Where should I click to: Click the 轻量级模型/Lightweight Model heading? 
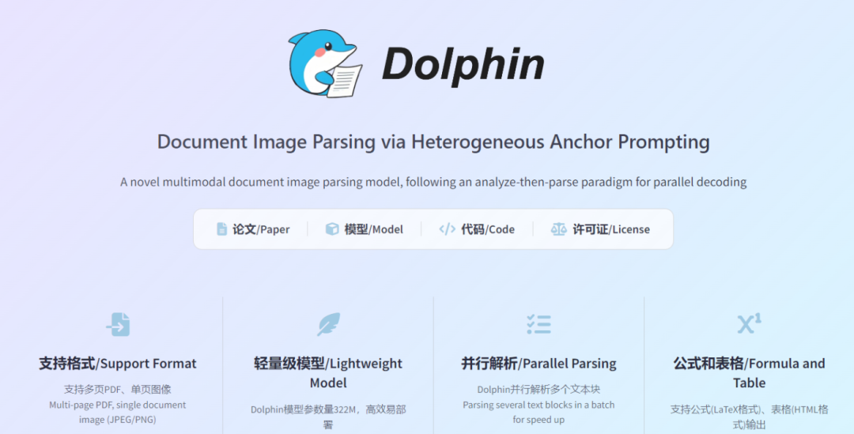tap(328, 373)
